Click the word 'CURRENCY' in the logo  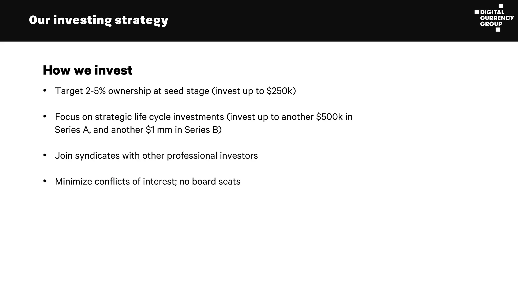coord(497,18)
